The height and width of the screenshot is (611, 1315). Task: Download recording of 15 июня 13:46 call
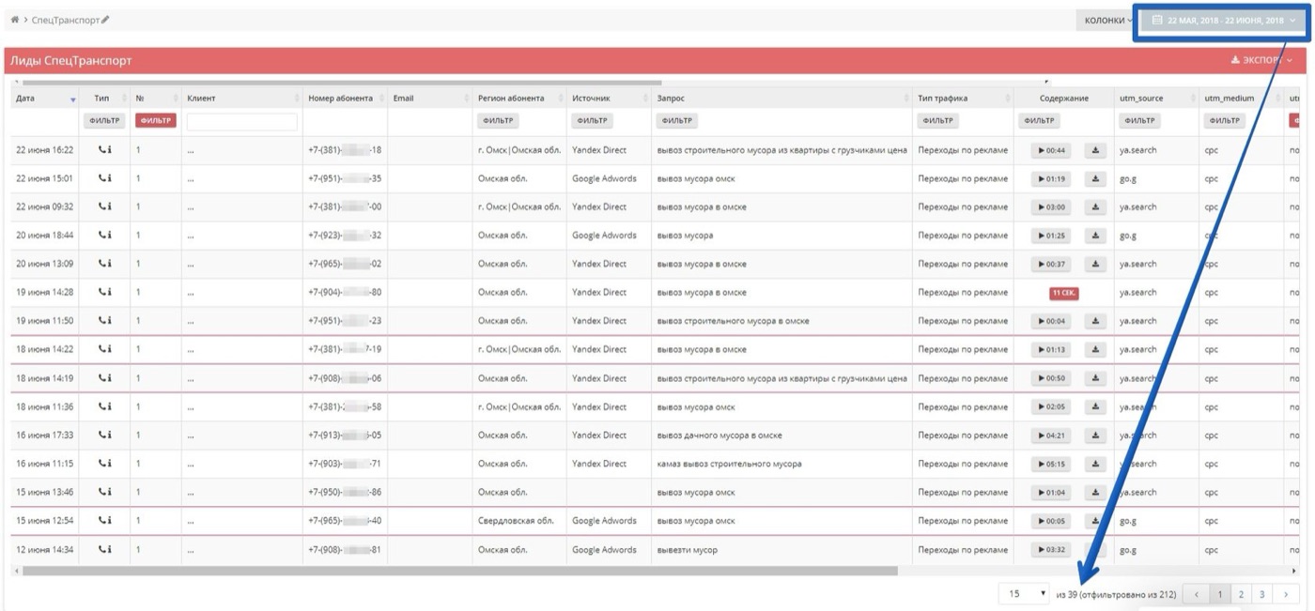1095,492
